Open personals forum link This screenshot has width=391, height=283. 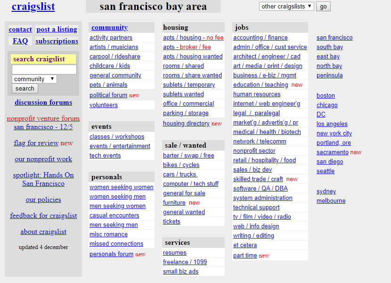coord(111,254)
